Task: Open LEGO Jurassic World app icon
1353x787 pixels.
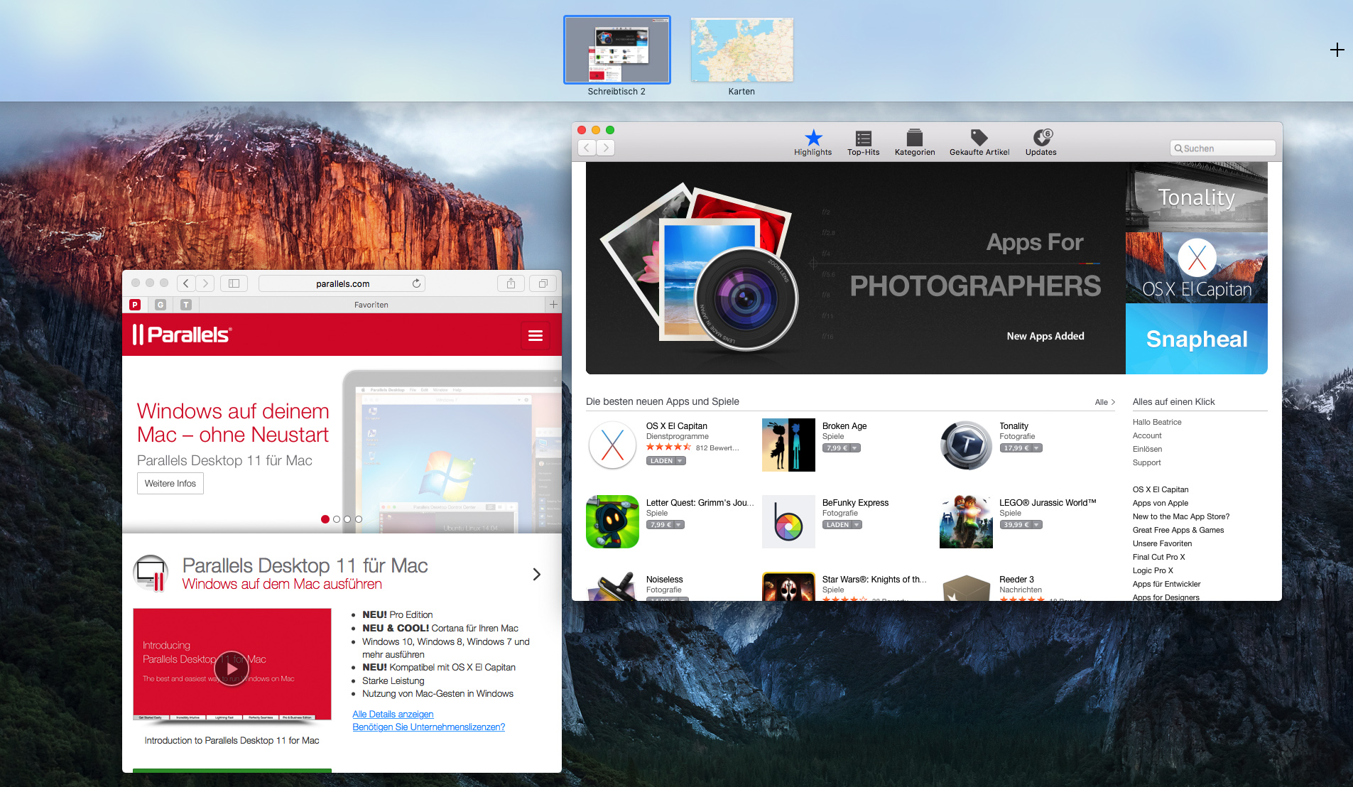Action: (966, 522)
